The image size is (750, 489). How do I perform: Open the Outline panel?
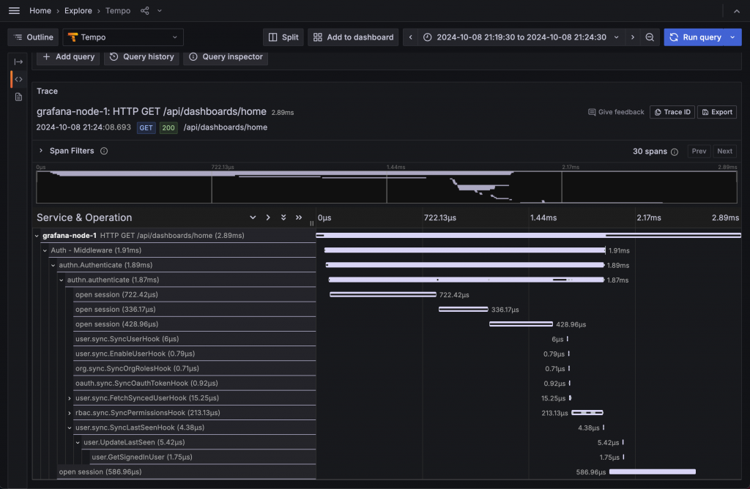(x=33, y=37)
